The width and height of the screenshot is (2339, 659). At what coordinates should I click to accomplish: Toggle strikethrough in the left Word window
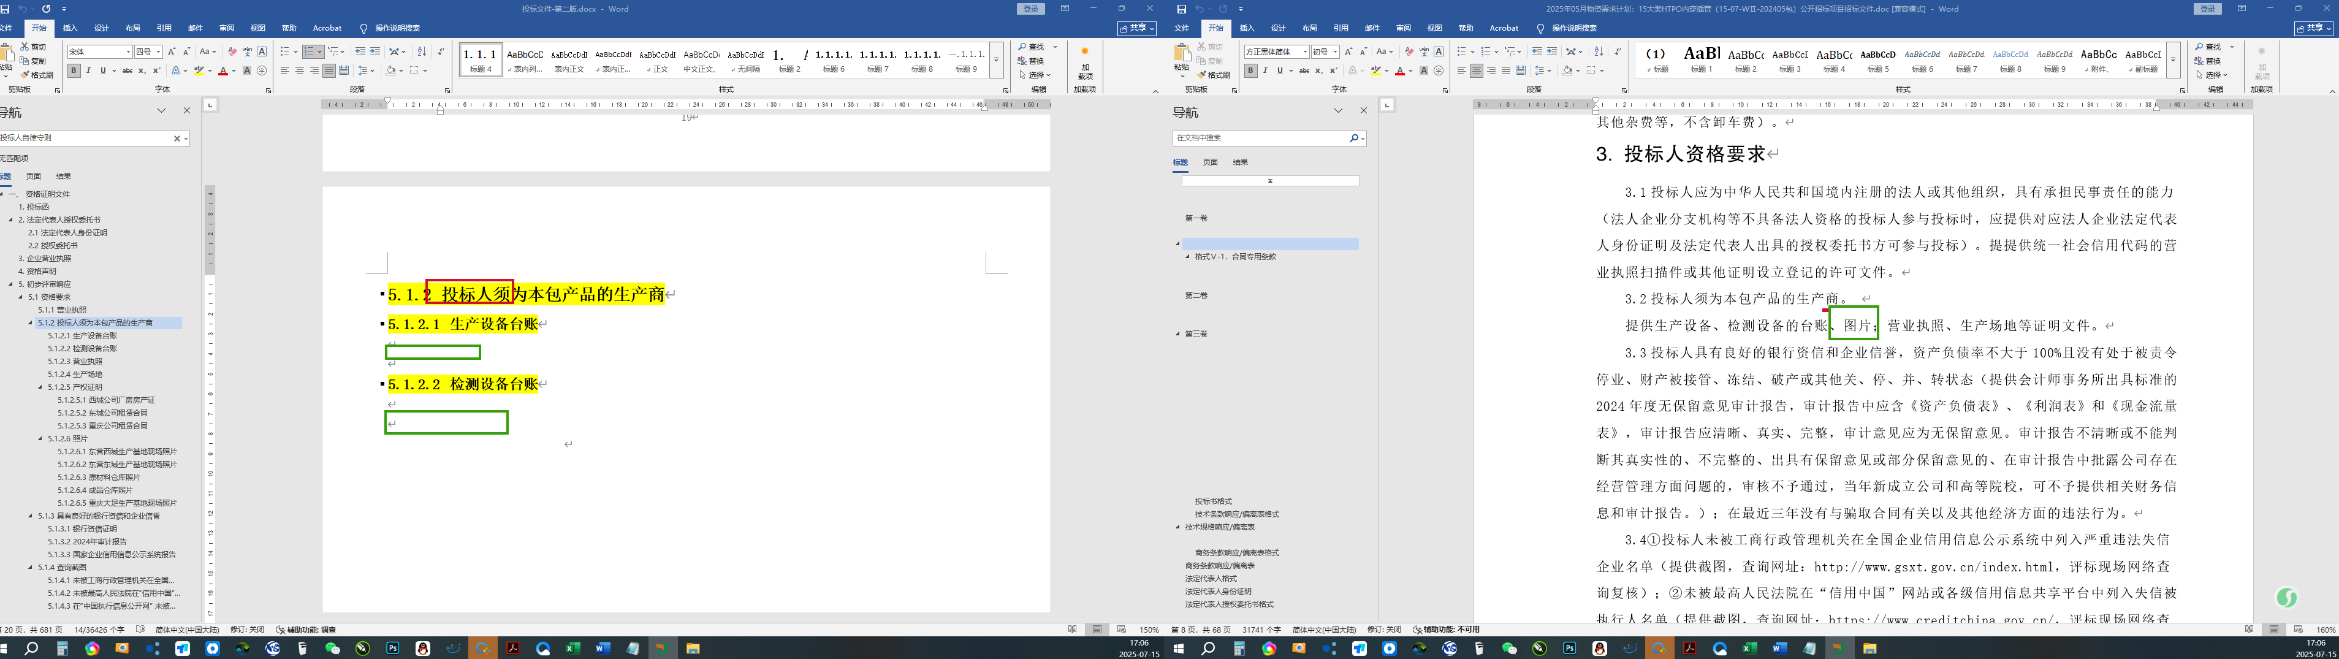coord(127,70)
